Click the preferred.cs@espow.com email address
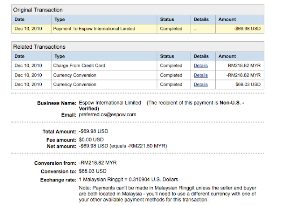This screenshot has height=206, width=287. click(x=108, y=114)
